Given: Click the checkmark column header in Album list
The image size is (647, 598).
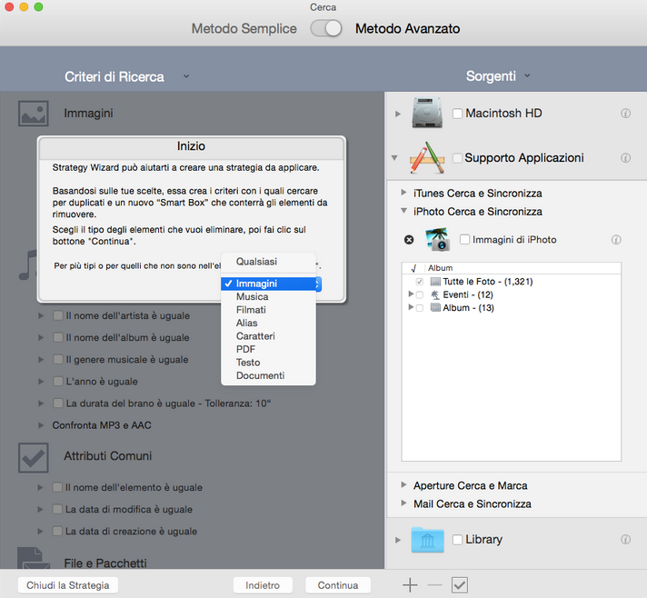Looking at the screenshot, I should (413, 268).
